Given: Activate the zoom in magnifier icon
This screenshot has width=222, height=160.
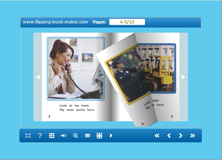Looking at the screenshot, I should tap(76, 136).
